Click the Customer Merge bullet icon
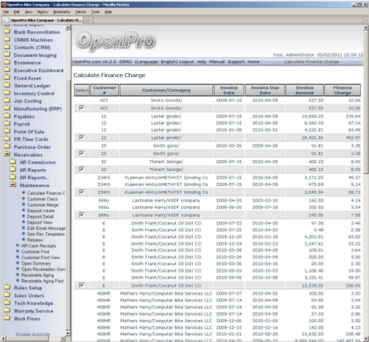 click(x=23, y=205)
